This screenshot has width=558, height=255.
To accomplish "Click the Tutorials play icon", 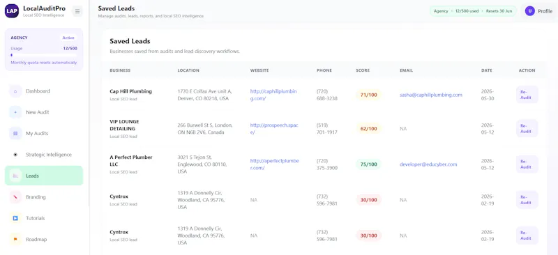I will 15,218.
